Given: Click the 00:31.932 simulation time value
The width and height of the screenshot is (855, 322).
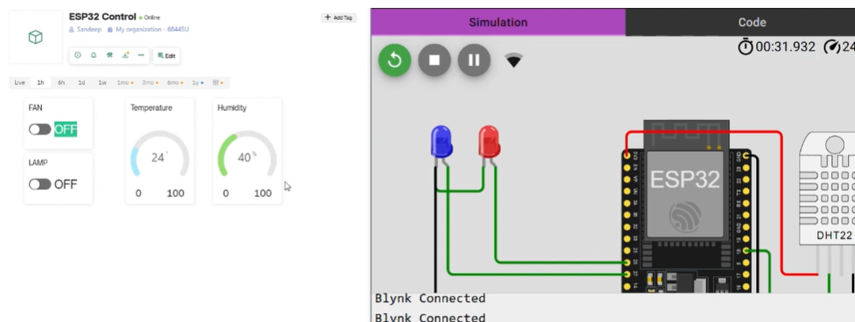Looking at the screenshot, I should [786, 47].
